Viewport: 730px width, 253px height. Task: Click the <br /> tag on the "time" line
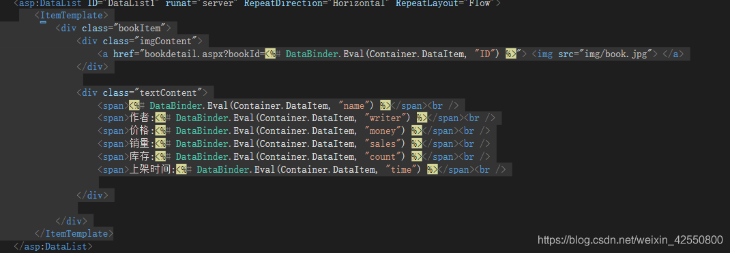490,170
